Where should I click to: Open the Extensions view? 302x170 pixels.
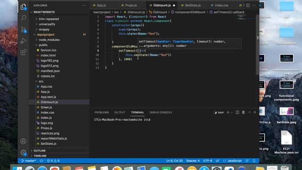[x=23, y=52]
